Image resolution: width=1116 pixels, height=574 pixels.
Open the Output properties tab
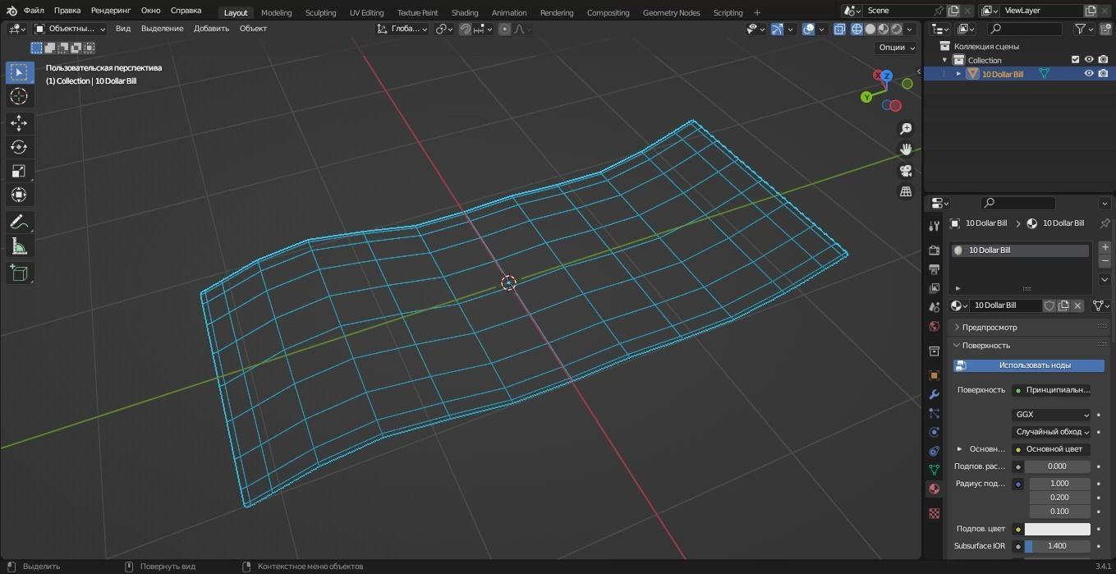(x=934, y=269)
